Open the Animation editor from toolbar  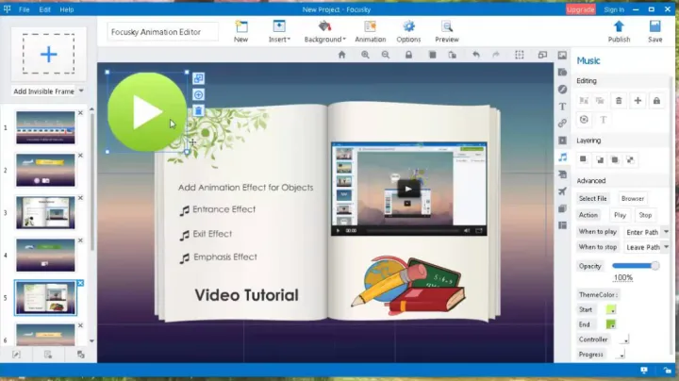[370, 28]
